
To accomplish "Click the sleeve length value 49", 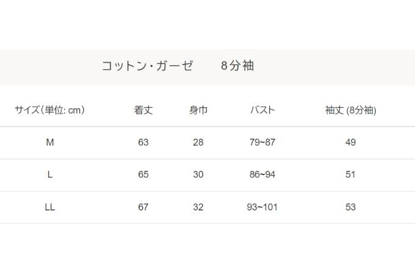I will (350, 142).
